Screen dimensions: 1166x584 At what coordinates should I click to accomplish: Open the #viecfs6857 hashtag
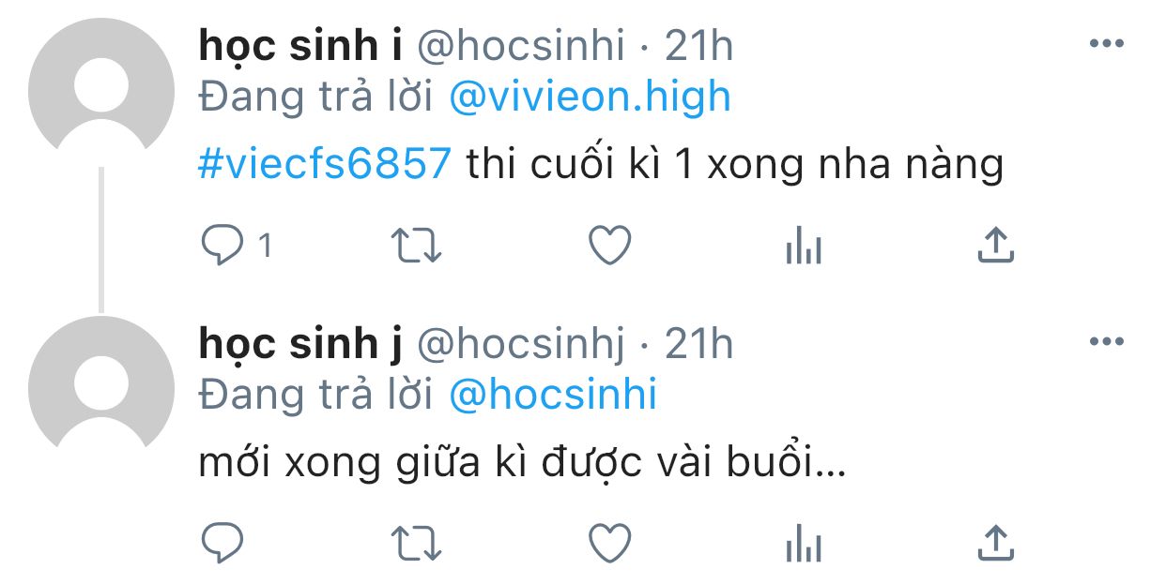tap(325, 165)
